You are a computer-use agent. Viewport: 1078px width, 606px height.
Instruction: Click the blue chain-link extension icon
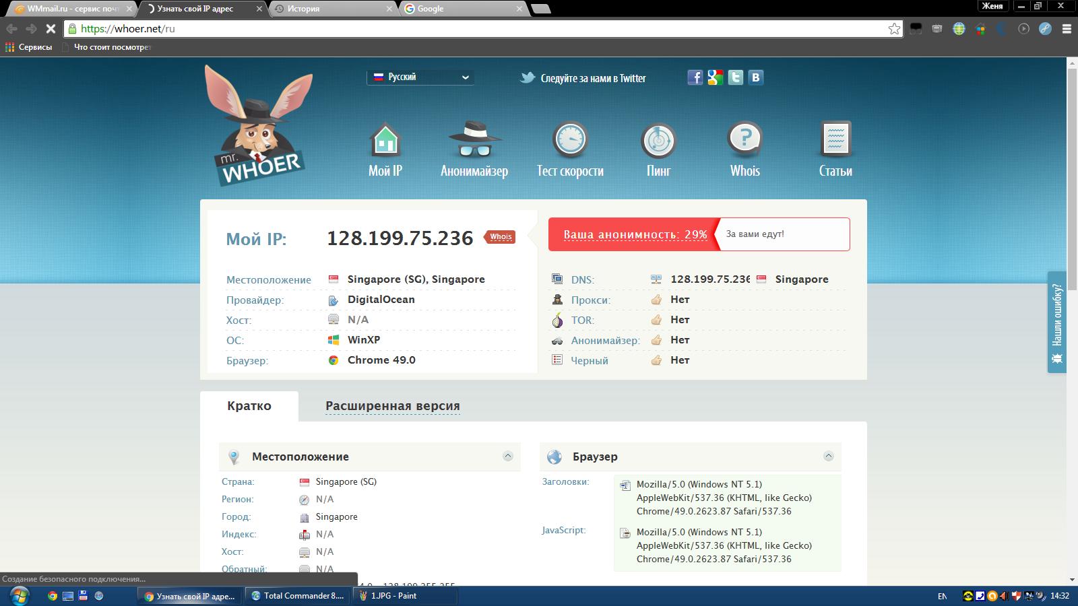coord(1045,29)
